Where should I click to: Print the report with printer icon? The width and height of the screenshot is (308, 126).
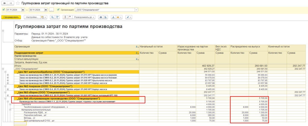pos(101,17)
